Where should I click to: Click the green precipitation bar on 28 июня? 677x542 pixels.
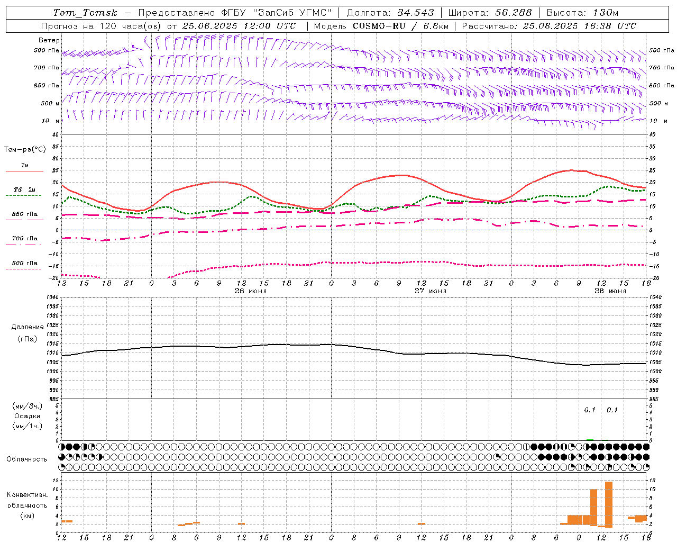click(x=590, y=440)
